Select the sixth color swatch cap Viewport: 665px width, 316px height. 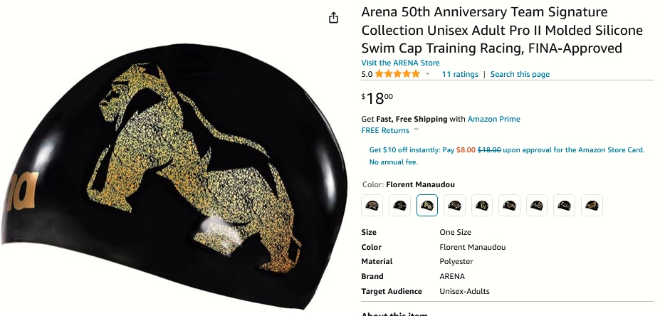pos(509,205)
